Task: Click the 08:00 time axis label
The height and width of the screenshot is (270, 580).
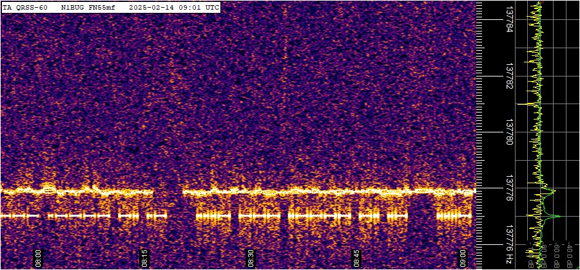Action: [x=38, y=258]
